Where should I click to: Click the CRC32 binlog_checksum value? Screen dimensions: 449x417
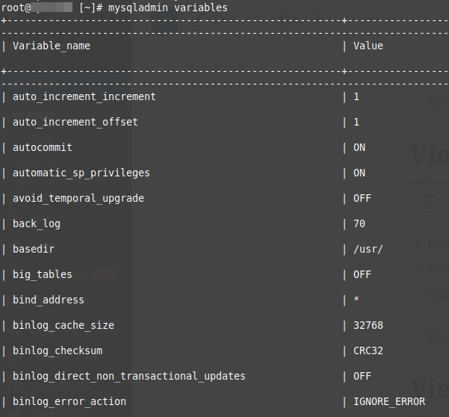click(x=368, y=350)
